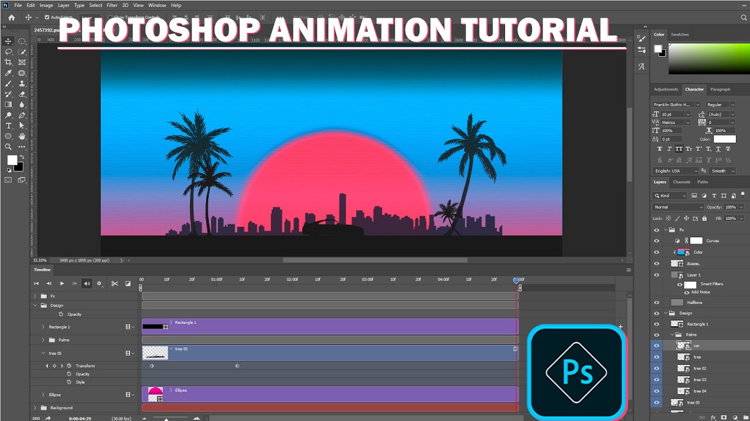Switch to the Paragraph tab
This screenshot has height=421, width=750.
(720, 89)
